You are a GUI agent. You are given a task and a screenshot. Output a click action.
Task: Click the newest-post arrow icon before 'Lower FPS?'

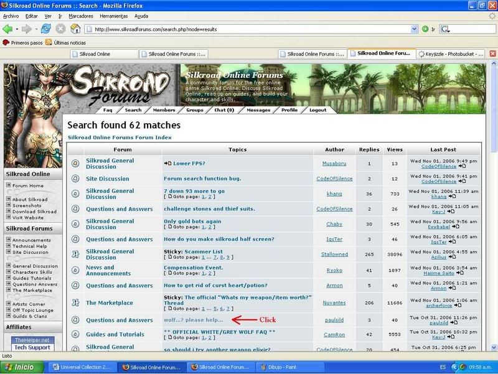[167, 163]
